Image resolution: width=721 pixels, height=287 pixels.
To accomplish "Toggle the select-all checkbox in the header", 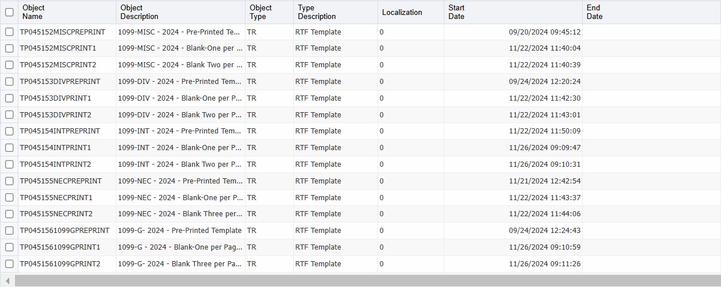I will pyautogui.click(x=9, y=12).
